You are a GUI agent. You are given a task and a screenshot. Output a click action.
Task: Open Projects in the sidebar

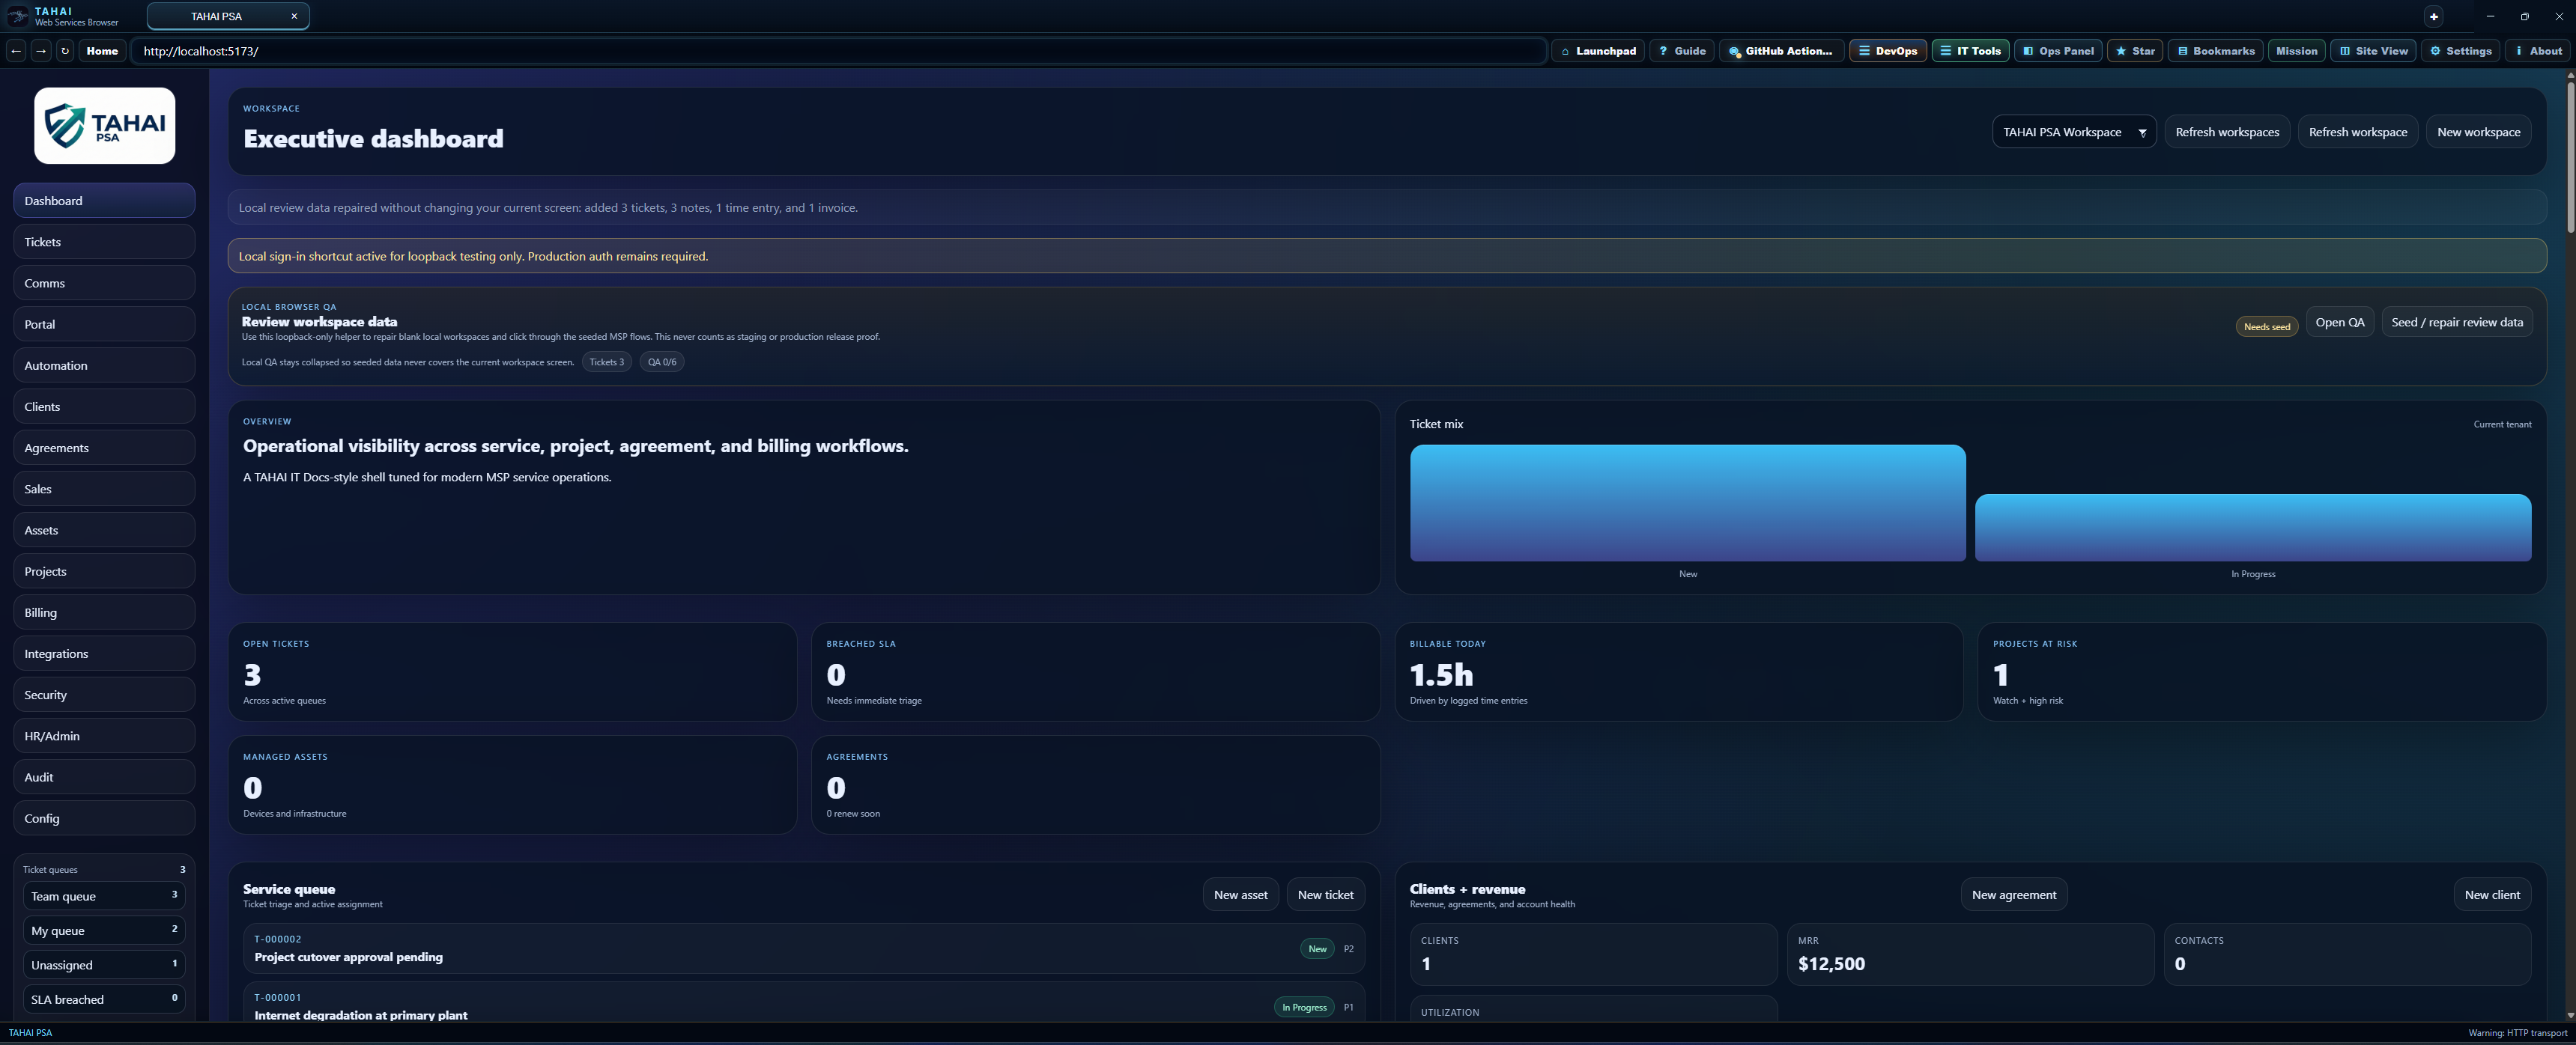104,571
